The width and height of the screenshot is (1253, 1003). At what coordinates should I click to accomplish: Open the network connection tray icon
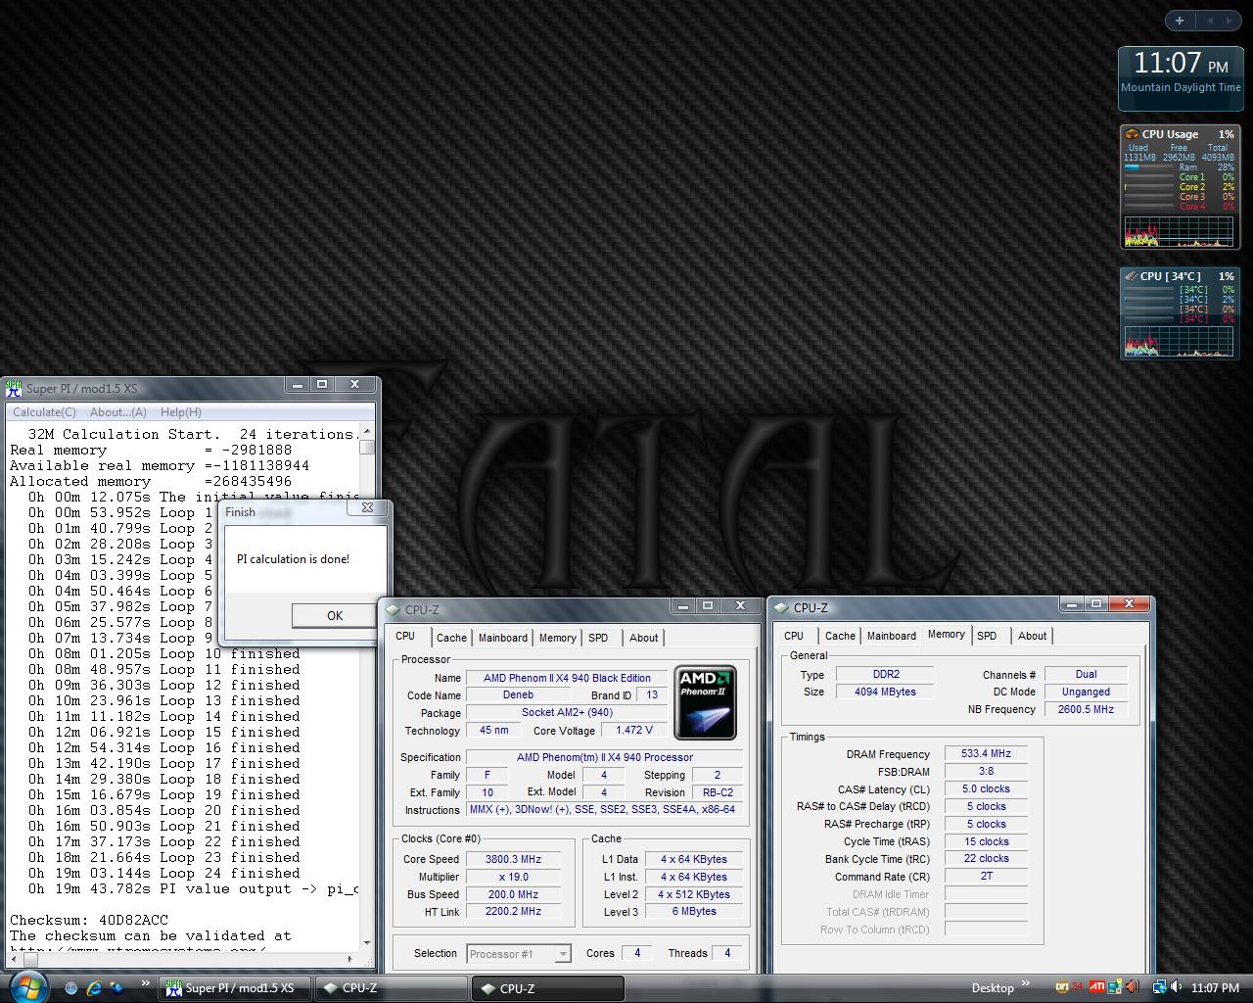pyautogui.click(x=1159, y=987)
